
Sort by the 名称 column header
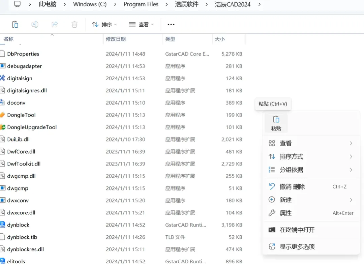8,39
